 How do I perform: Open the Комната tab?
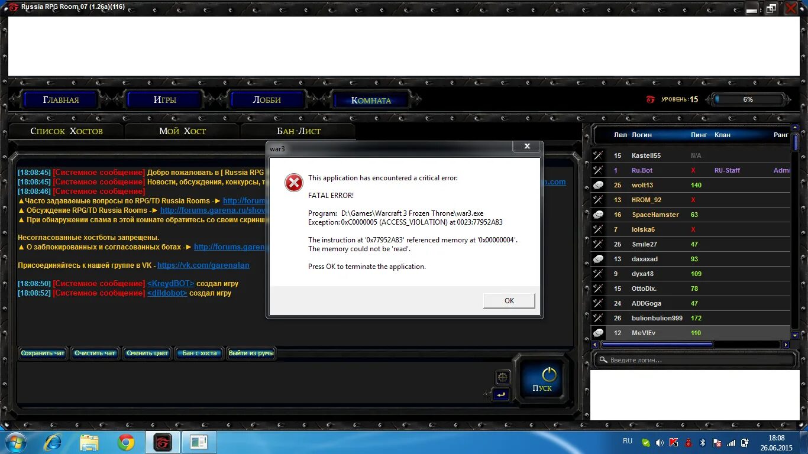[x=371, y=100]
